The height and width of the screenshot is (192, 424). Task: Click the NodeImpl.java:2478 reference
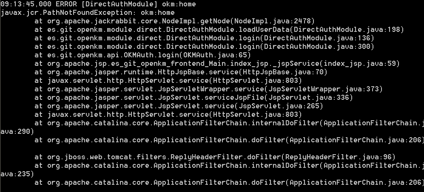coord(273,21)
